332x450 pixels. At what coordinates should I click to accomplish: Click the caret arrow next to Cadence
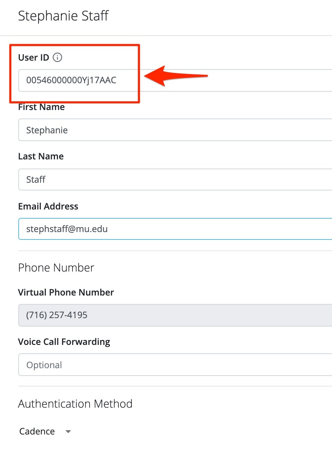(68, 431)
